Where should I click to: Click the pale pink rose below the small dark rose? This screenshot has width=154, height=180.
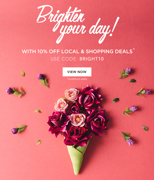pyautogui.click(x=78, y=120)
